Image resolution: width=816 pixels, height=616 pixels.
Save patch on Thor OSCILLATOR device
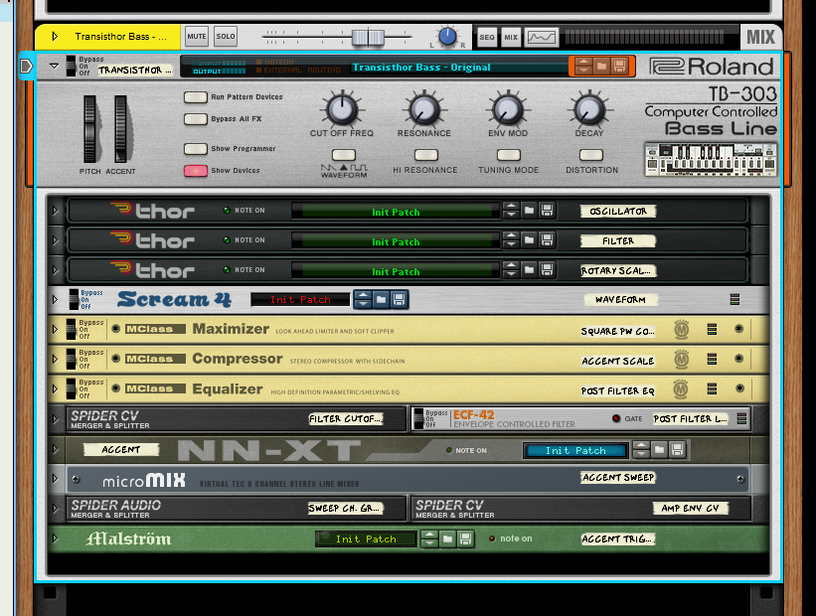tap(547, 211)
